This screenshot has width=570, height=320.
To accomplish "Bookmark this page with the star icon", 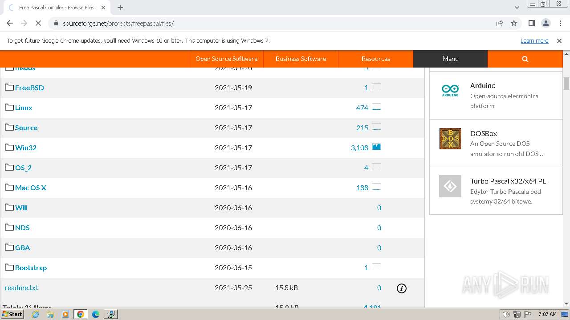I will [514, 23].
